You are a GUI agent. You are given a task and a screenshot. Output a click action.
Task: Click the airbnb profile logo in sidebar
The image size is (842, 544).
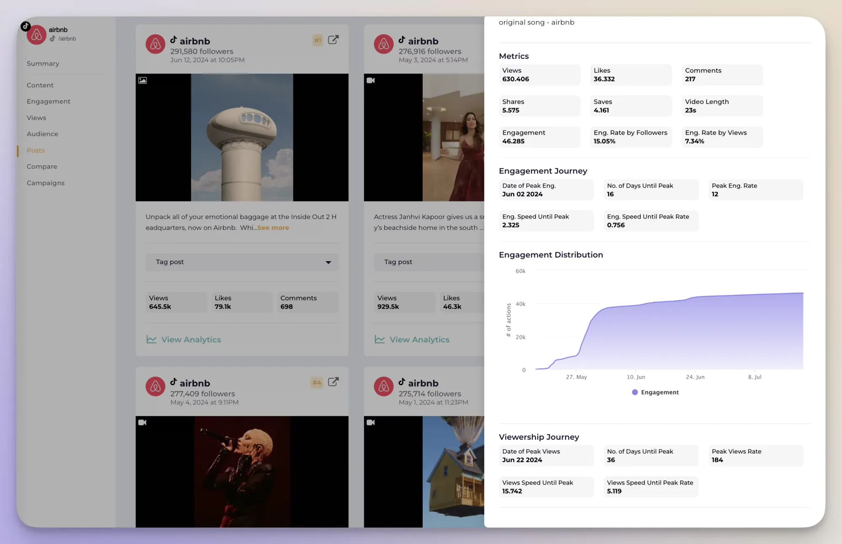pyautogui.click(x=37, y=35)
